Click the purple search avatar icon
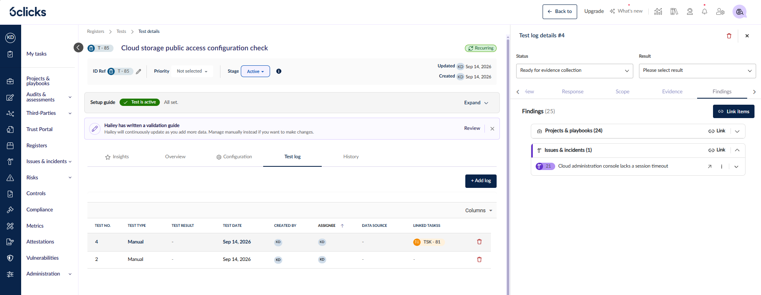 tap(739, 12)
